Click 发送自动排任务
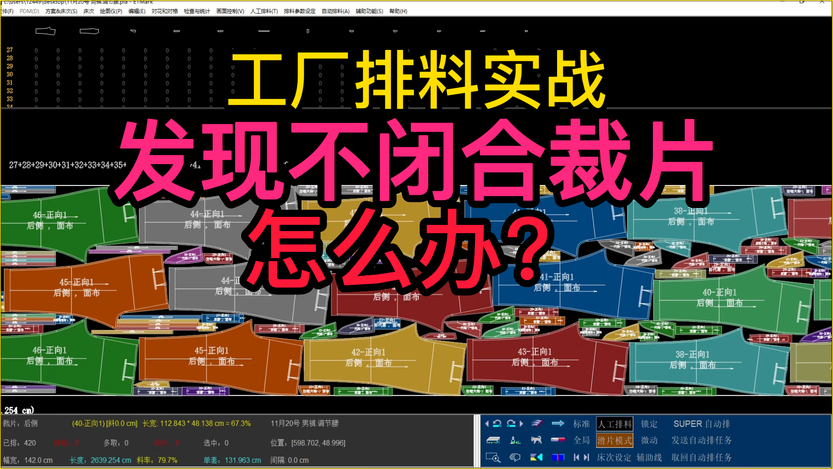833x469 pixels. click(702, 440)
